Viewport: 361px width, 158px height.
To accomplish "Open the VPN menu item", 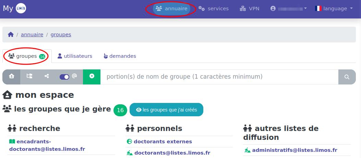I will click(249, 9).
